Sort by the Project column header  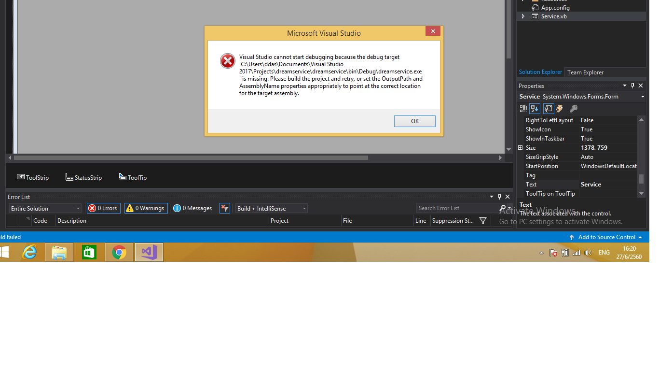[305, 221]
